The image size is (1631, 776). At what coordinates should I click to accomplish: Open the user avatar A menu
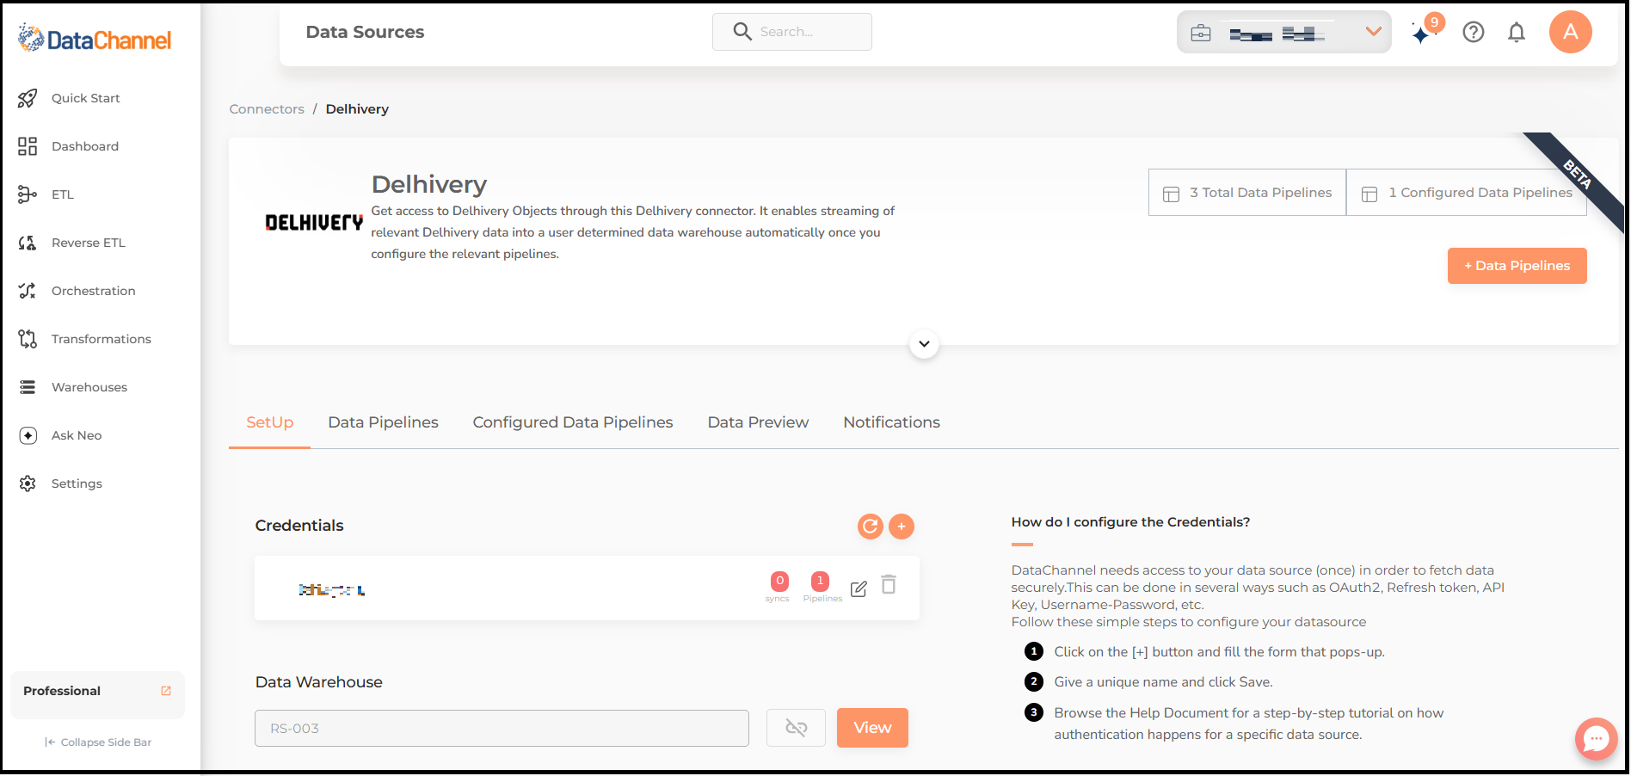1571,32
